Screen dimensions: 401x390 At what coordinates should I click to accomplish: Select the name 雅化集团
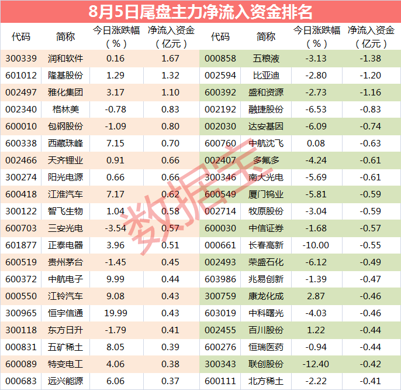coord(65,93)
